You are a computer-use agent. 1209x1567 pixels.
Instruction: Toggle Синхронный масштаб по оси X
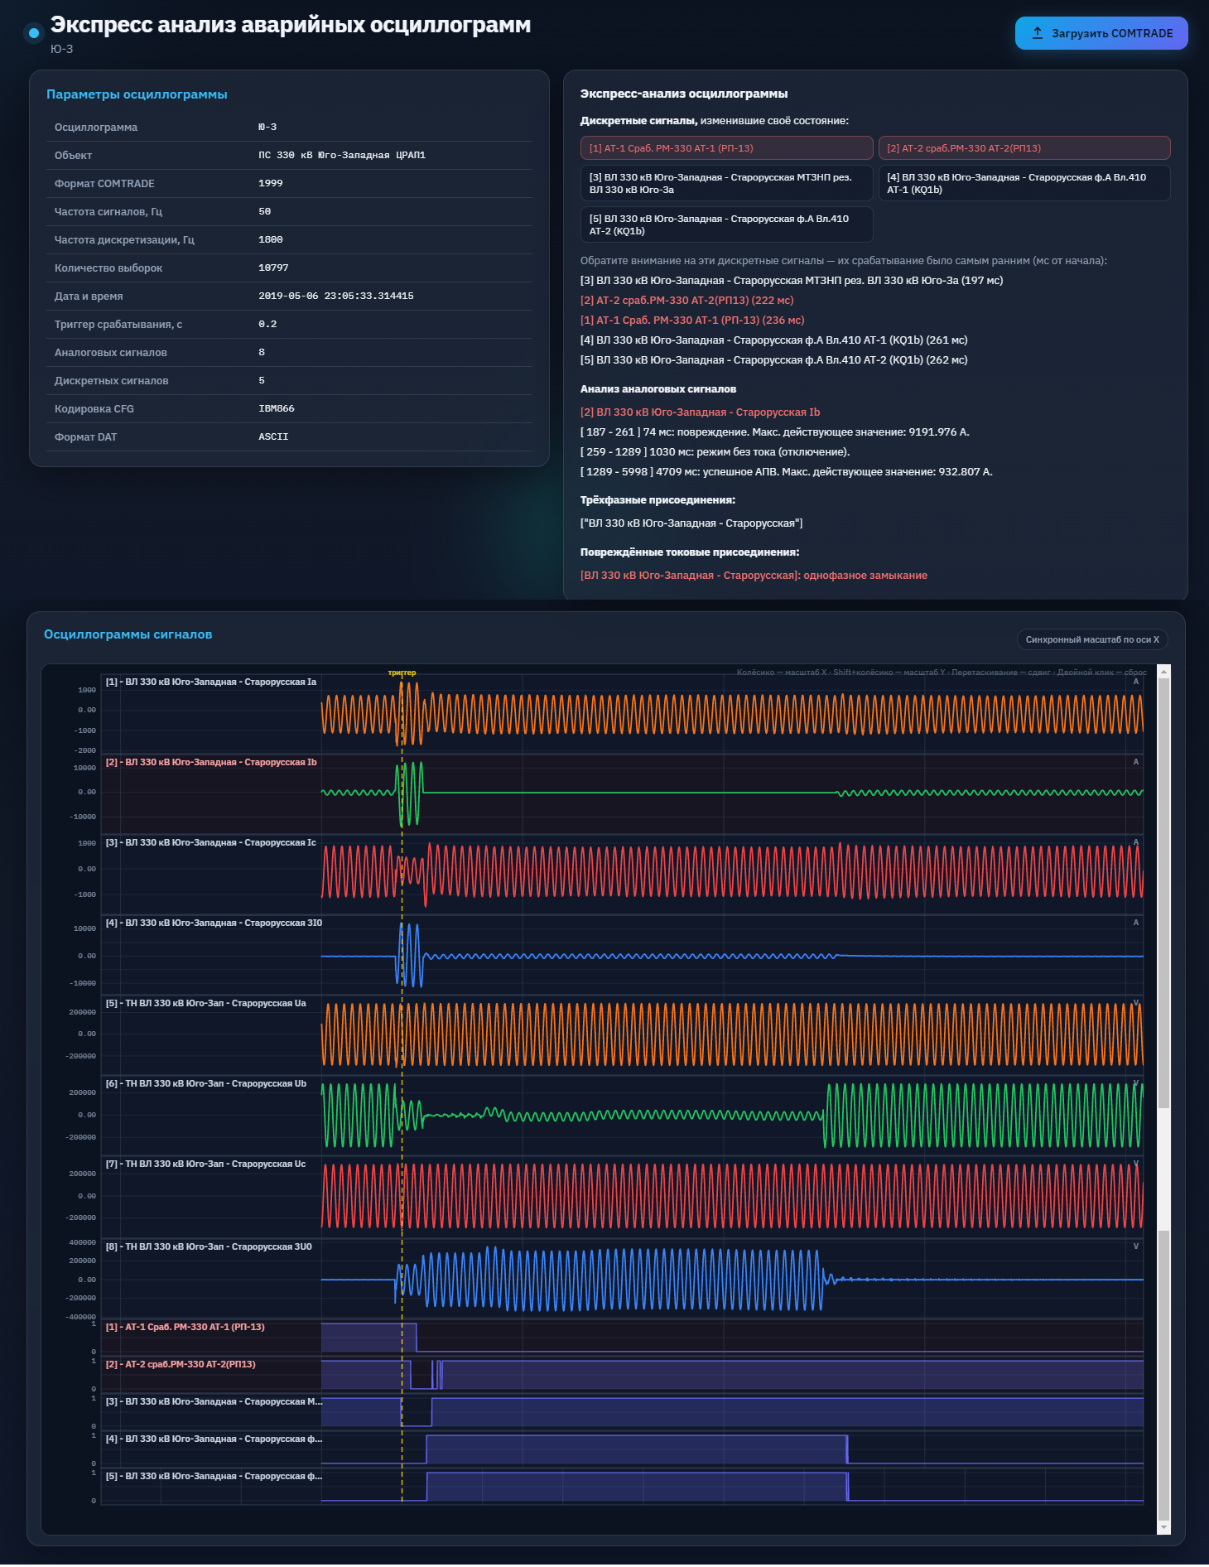(1092, 639)
